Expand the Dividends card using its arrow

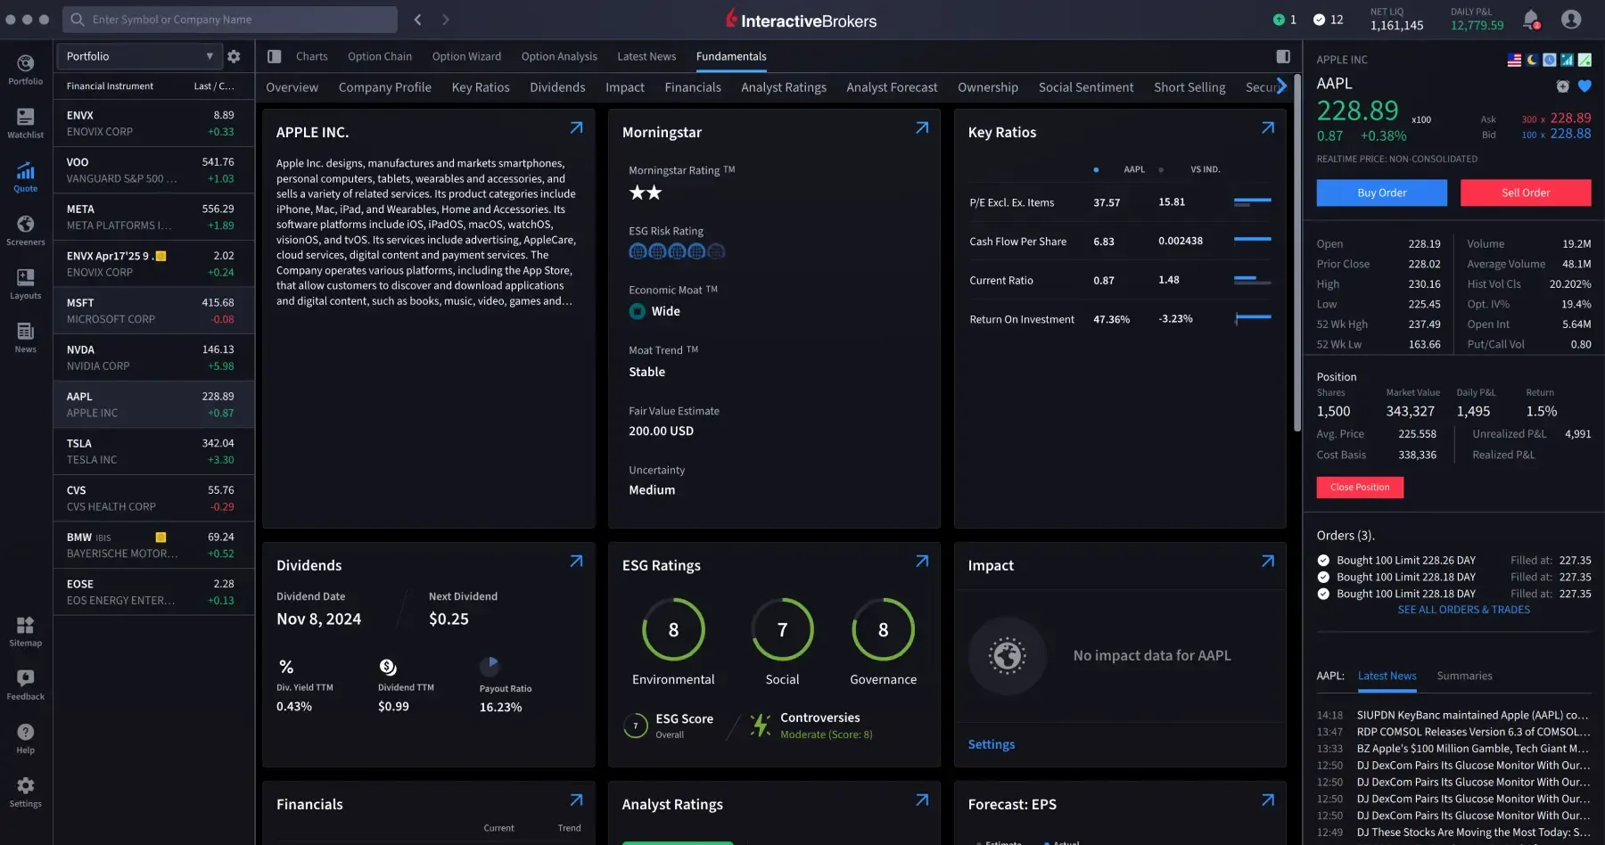coord(576,561)
